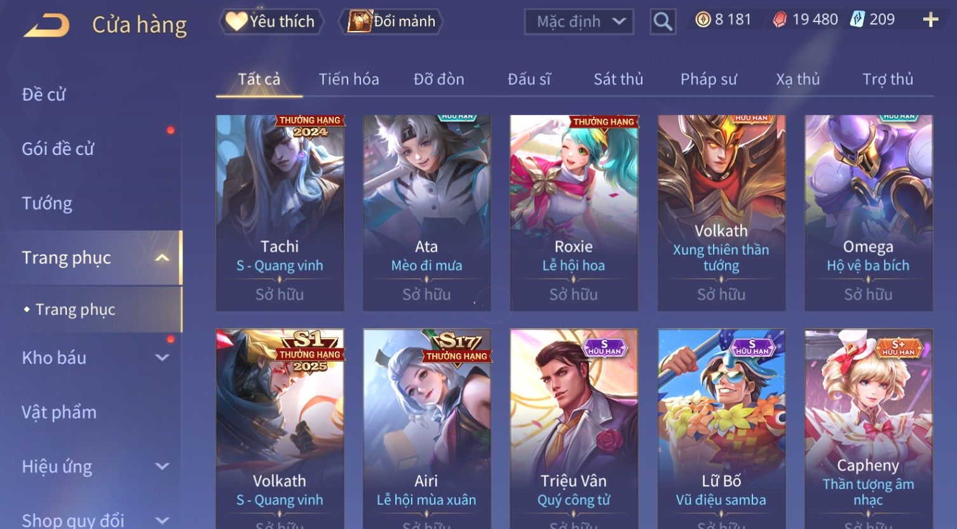Tap the plus icon to add currency
Image resolution: width=957 pixels, height=529 pixels.
(930, 20)
